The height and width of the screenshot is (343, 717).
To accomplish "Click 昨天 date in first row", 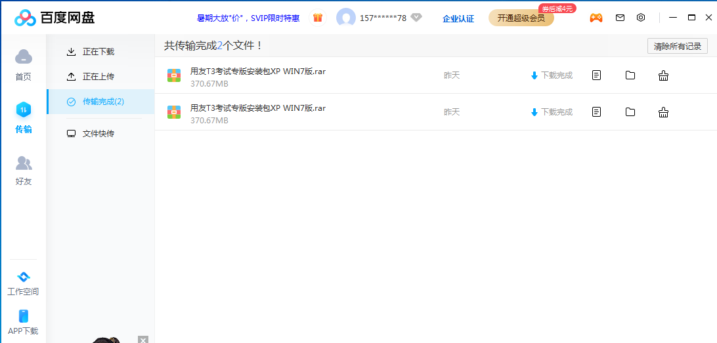I will 452,75.
